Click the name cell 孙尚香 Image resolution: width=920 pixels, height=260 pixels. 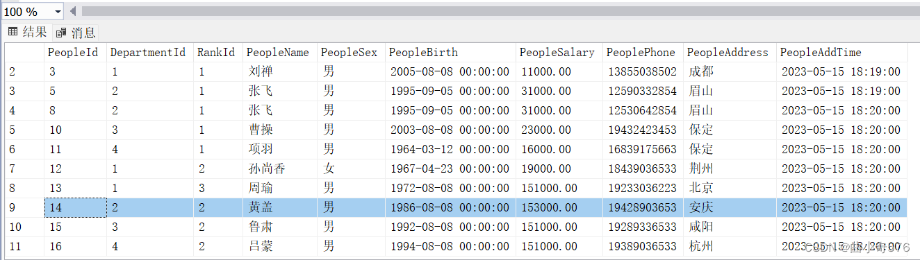281,168
